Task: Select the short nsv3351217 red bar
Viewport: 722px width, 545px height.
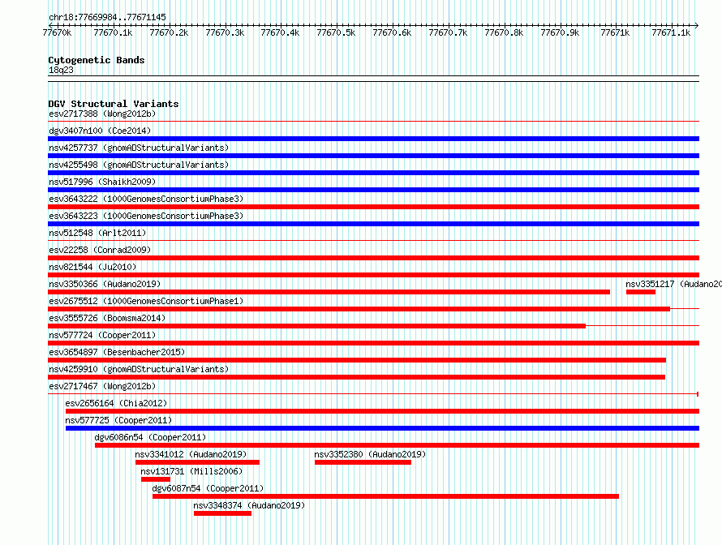Action: coord(641,292)
